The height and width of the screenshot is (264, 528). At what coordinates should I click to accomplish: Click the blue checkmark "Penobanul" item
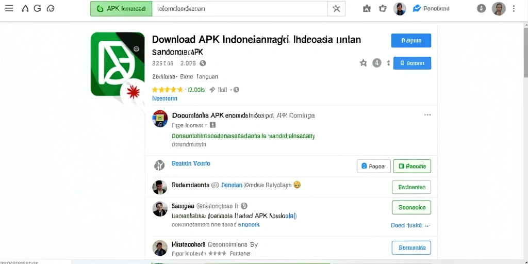pyautogui.click(x=431, y=8)
